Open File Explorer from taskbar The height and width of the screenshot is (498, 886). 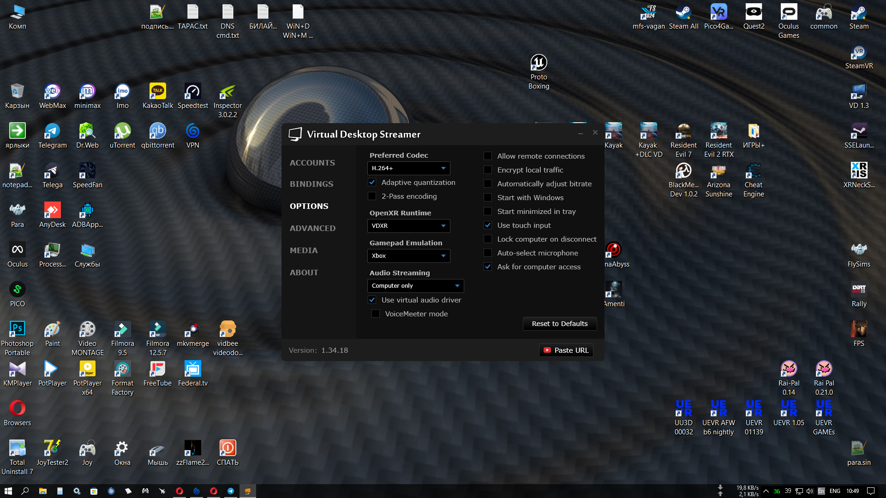42,491
